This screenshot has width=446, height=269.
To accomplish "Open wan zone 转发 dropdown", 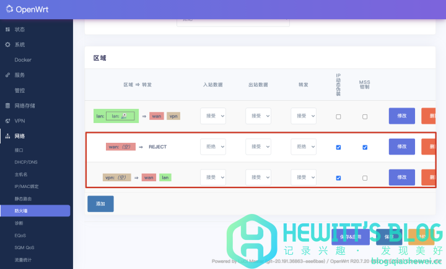I will pos(304,147).
